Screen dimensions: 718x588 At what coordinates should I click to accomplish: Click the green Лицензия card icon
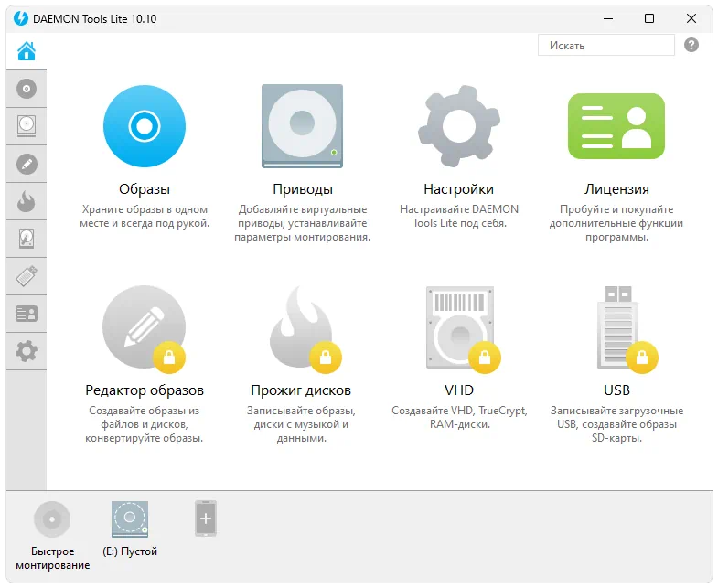[x=616, y=126]
